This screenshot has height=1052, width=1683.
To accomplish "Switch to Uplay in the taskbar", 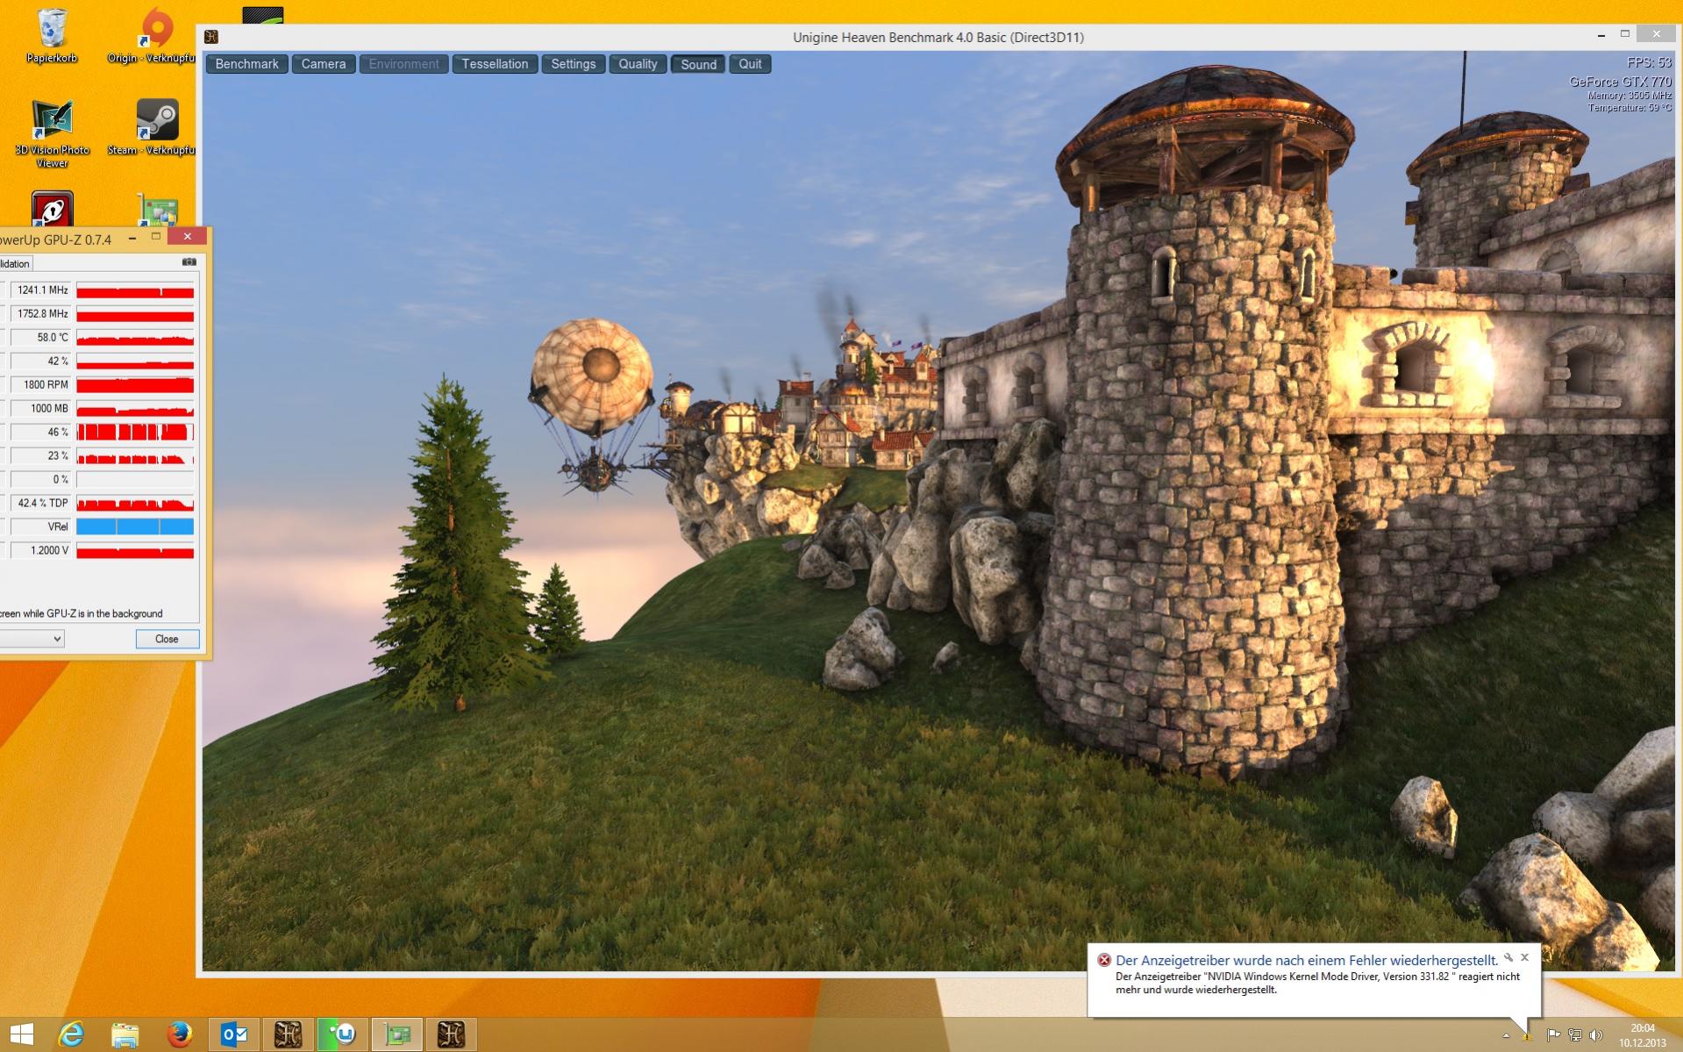I will [x=342, y=1034].
